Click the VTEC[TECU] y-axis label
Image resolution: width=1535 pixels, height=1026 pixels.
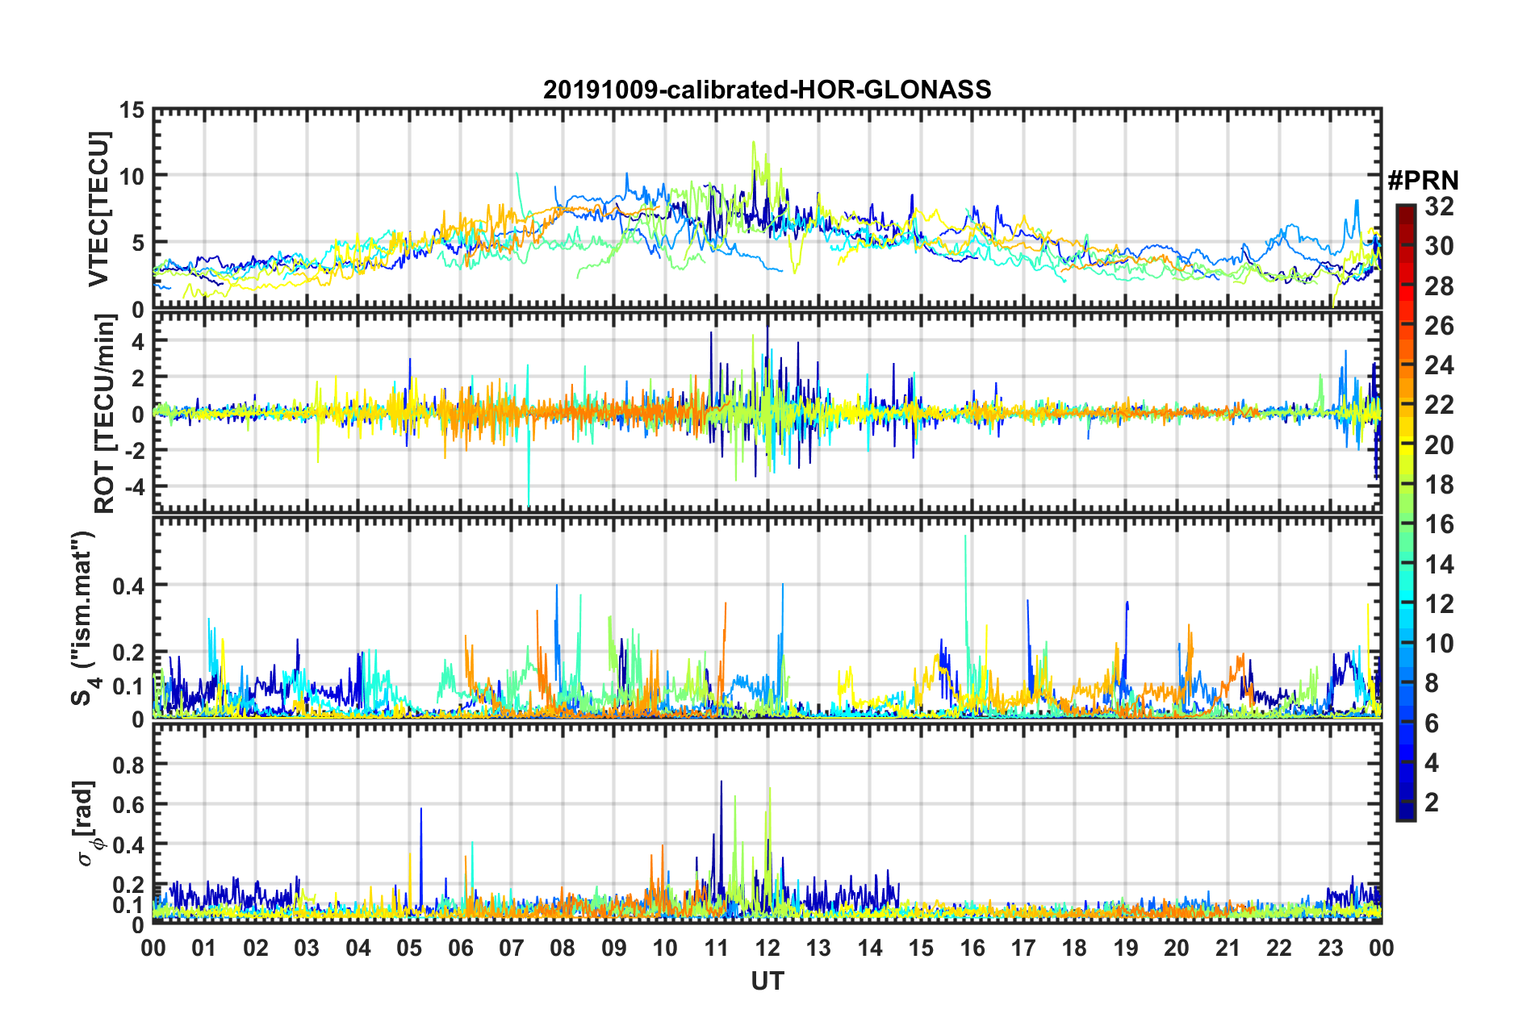pos(98,210)
